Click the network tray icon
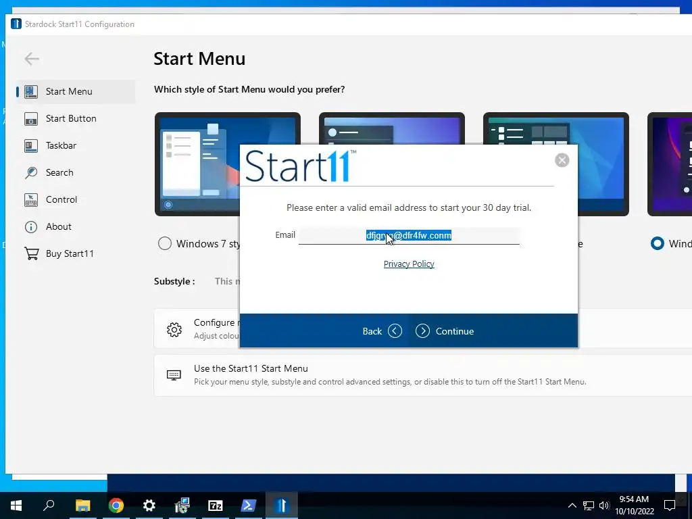Screen dimensions: 692x519 point(589,505)
